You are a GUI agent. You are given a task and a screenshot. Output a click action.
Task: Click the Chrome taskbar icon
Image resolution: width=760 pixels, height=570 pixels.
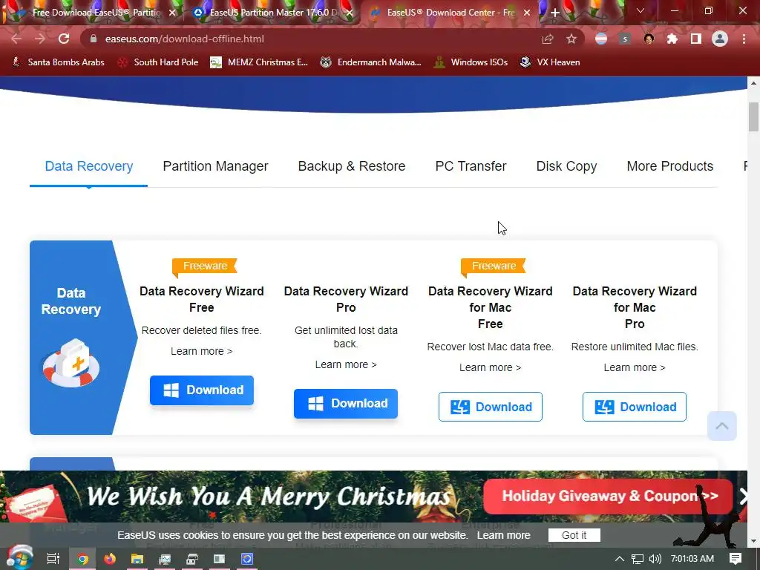[83, 559]
